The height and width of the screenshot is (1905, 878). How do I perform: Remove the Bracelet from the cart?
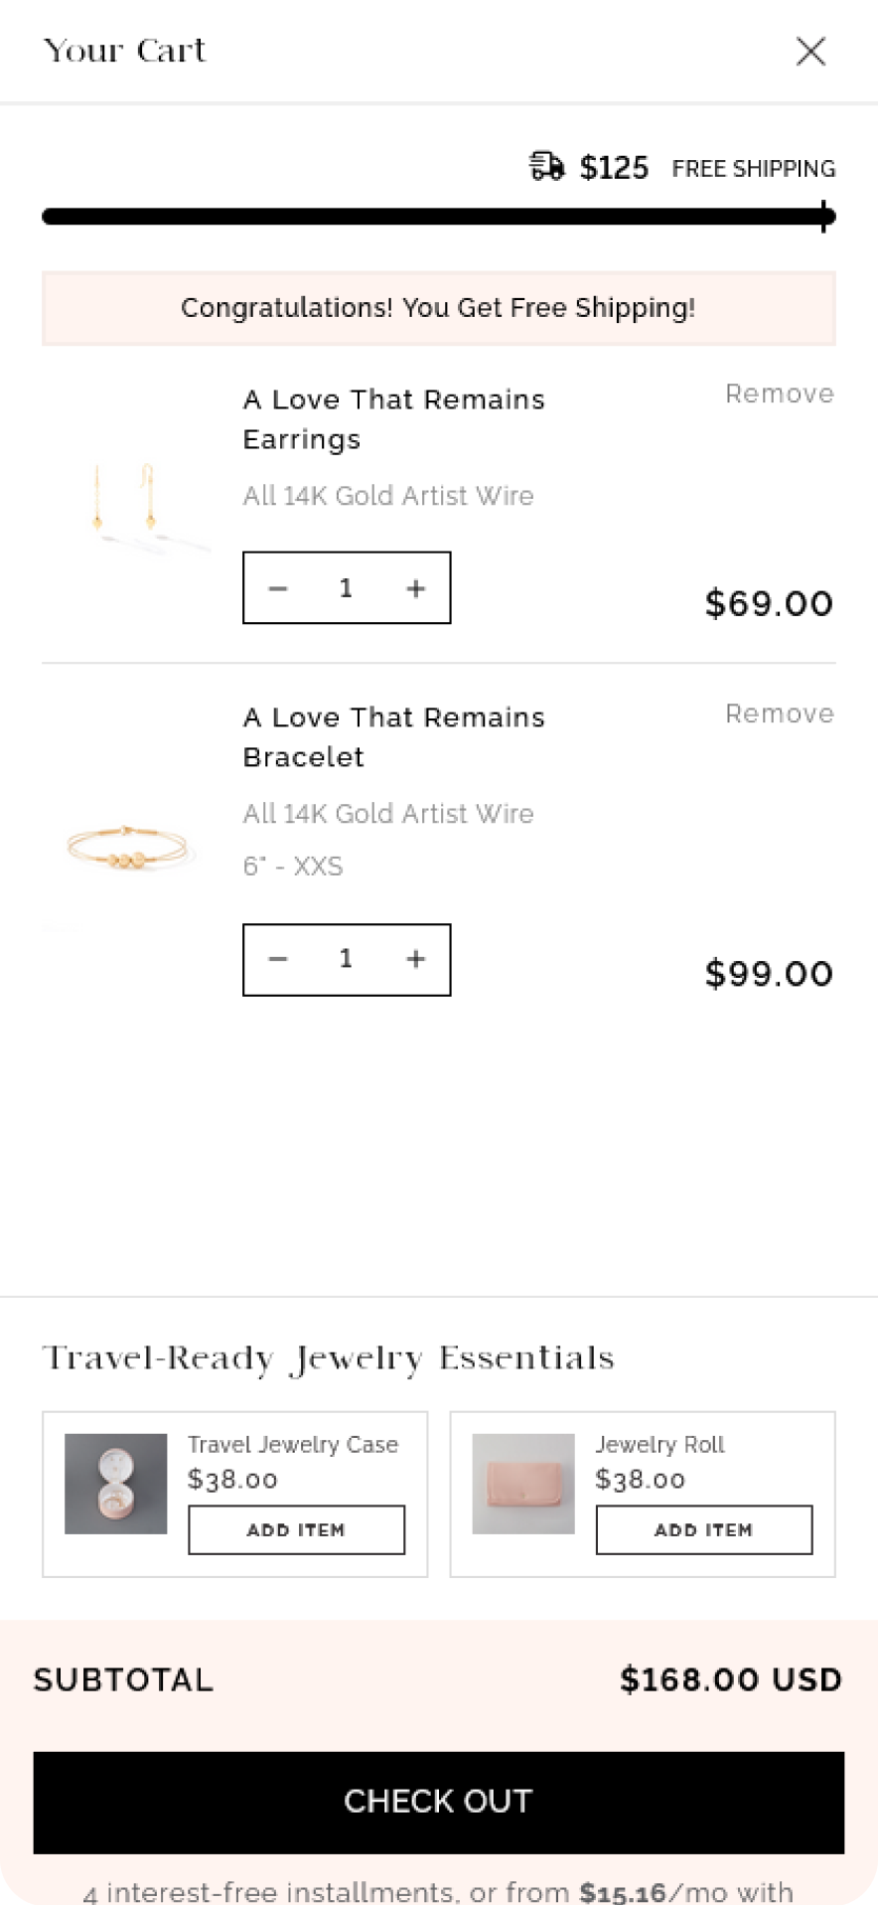(779, 714)
